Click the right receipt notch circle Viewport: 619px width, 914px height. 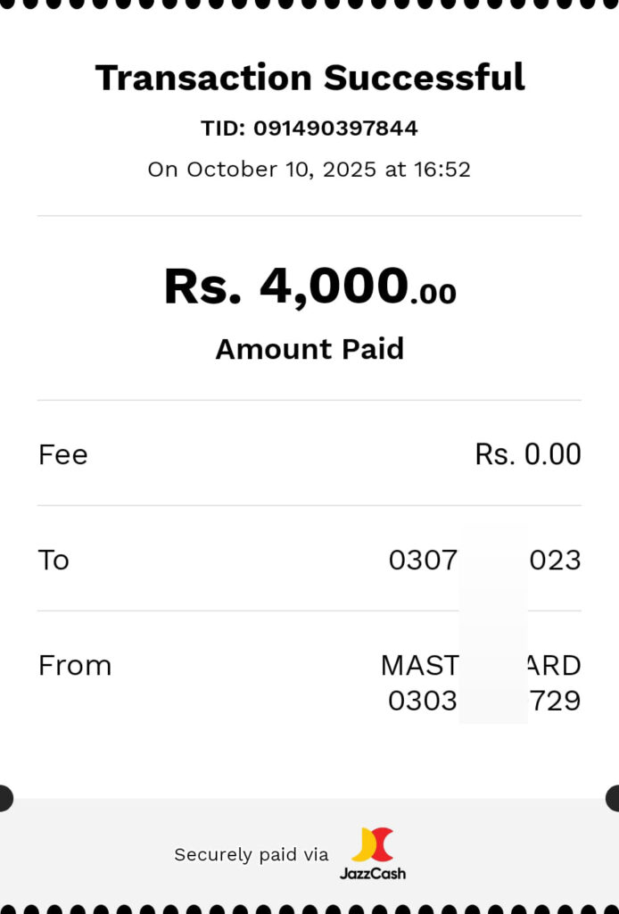[x=615, y=798]
